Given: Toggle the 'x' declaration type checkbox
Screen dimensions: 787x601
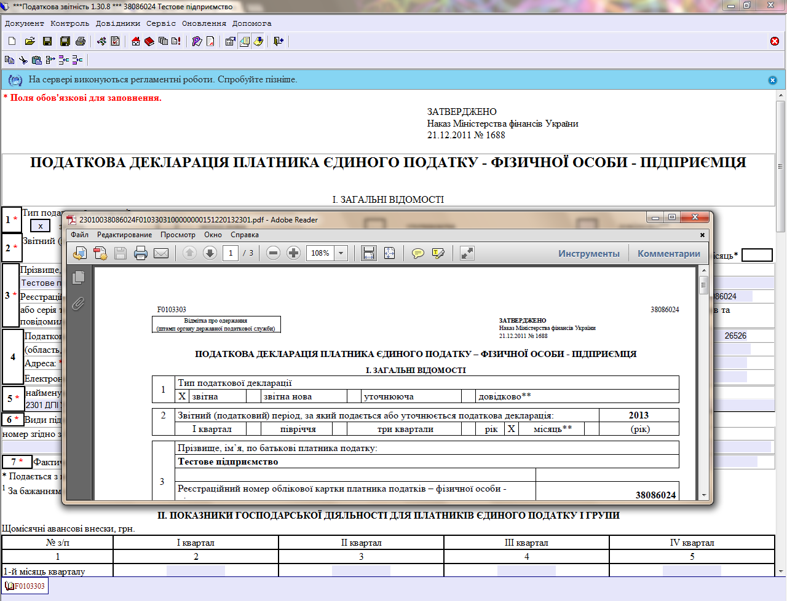Looking at the screenshot, I should pyautogui.click(x=41, y=226).
